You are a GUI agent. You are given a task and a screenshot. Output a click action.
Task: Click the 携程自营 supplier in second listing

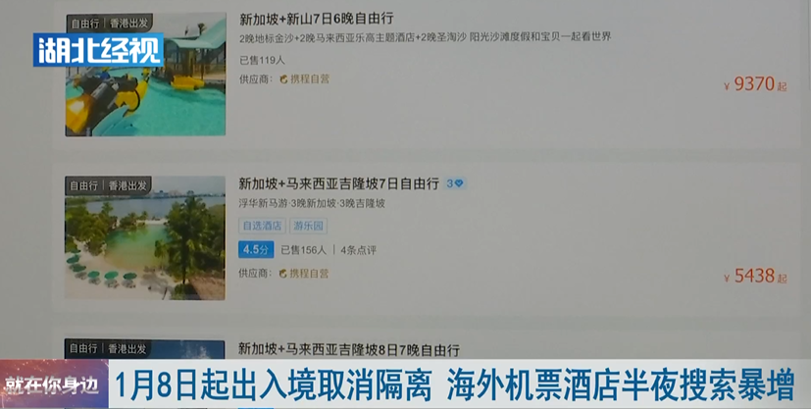click(x=304, y=273)
